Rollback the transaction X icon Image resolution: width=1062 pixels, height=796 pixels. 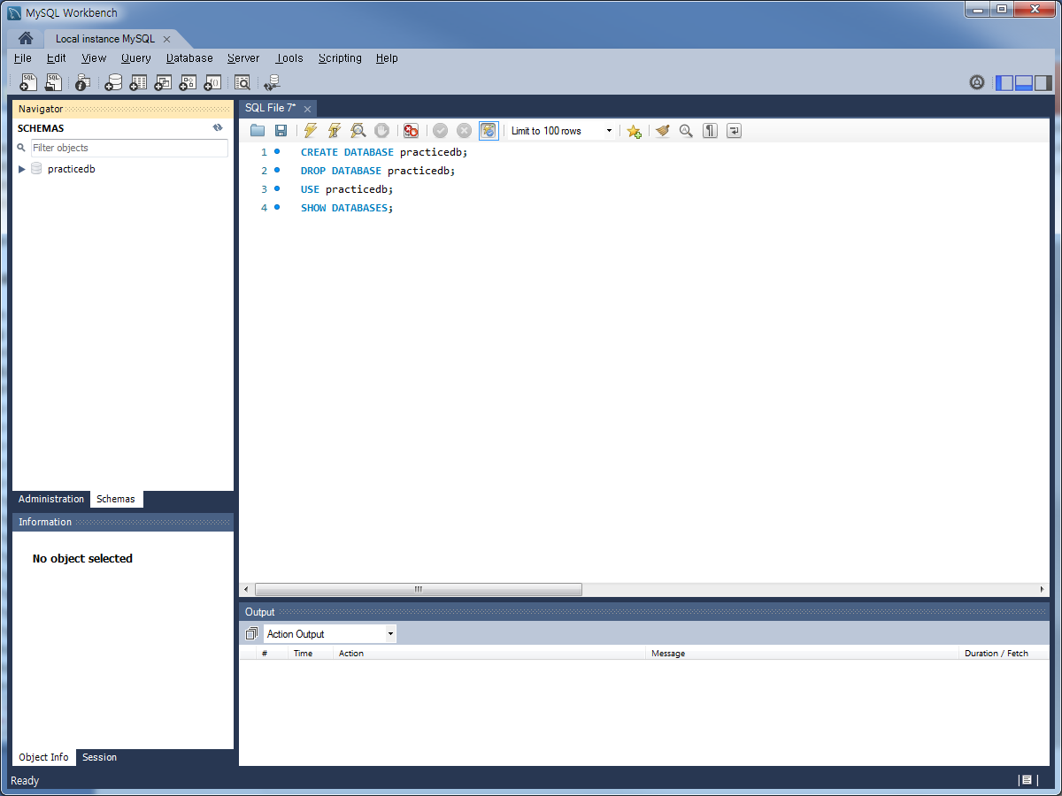pos(464,131)
